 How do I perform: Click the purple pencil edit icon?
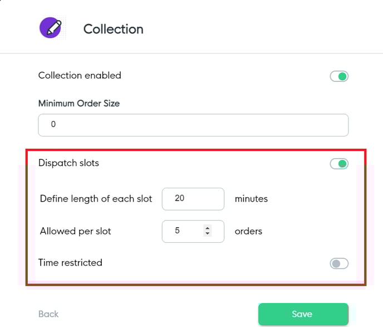coord(51,28)
